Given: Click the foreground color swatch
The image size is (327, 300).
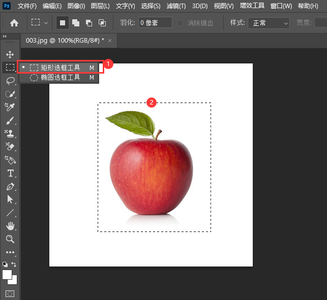Looking at the screenshot, I should (x=7, y=275).
